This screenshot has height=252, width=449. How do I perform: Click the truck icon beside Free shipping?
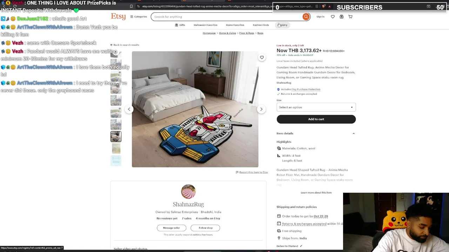[279, 231]
